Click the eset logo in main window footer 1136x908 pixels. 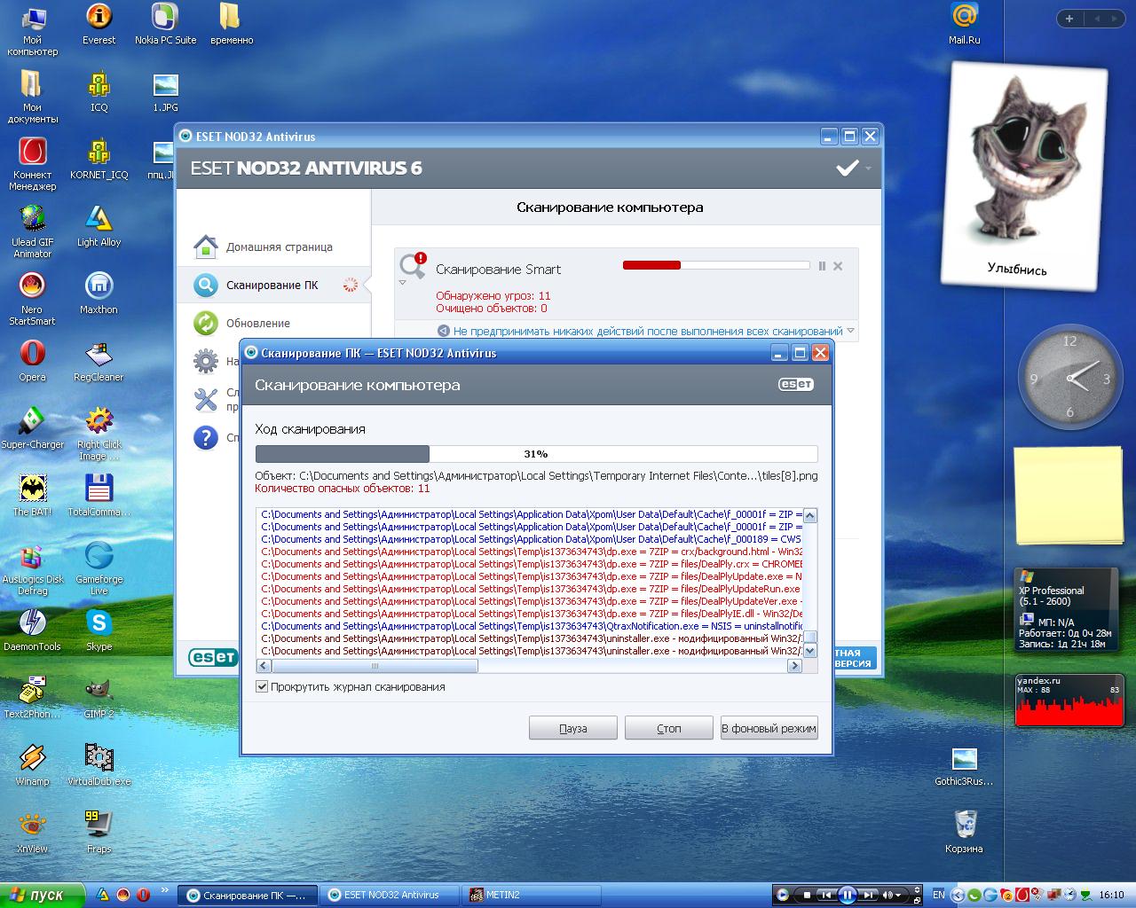click(x=213, y=657)
